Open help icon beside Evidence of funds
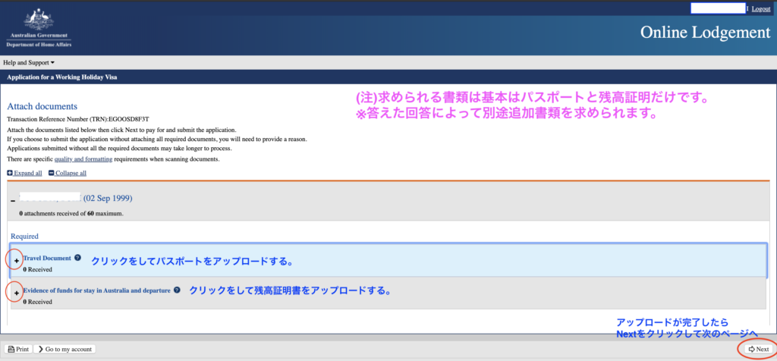 (177, 290)
